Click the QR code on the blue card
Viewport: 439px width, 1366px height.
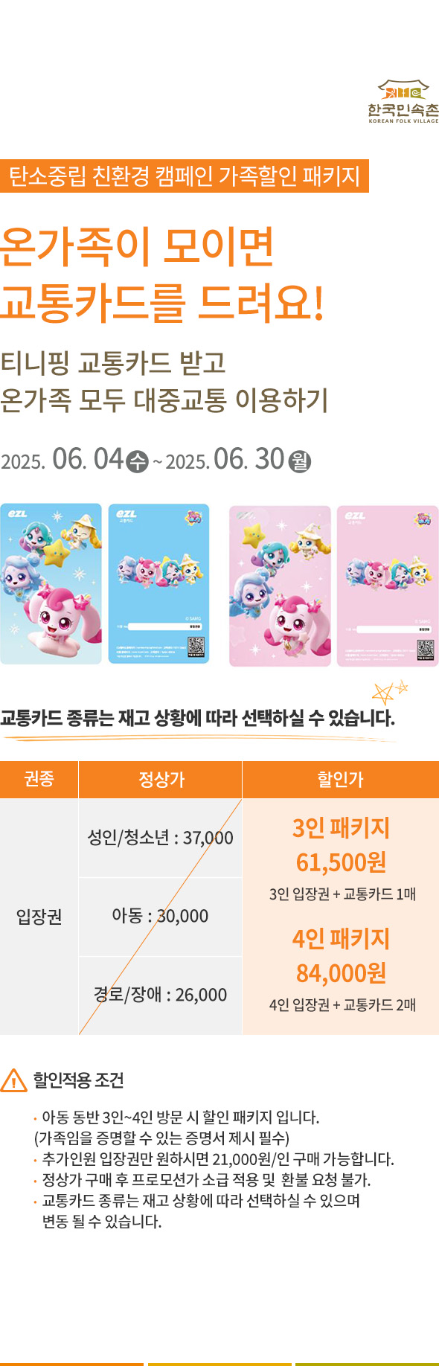[x=196, y=647]
